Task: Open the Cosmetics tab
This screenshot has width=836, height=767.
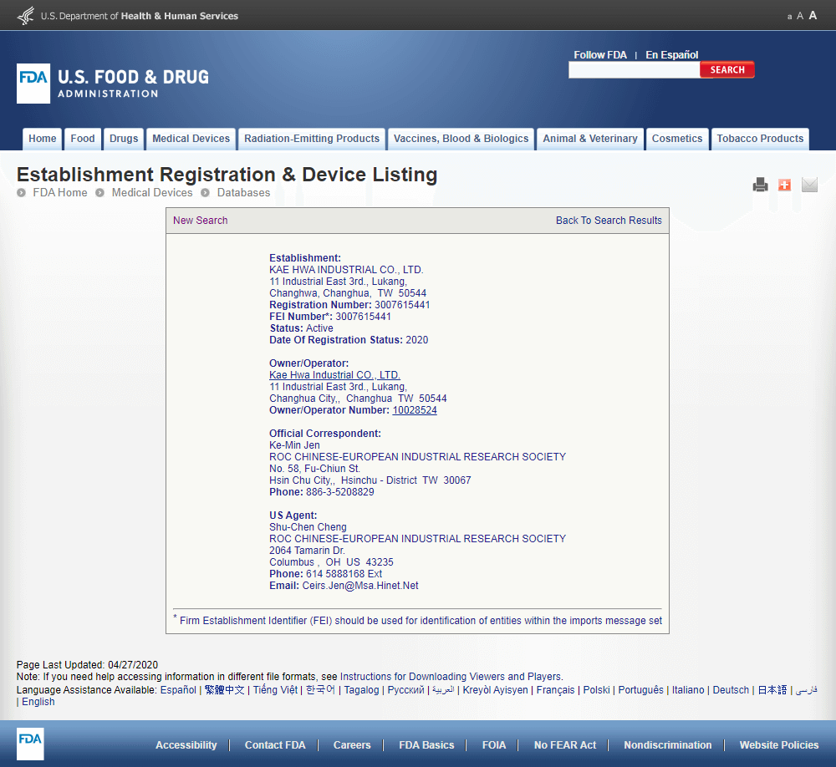Action: 677,139
